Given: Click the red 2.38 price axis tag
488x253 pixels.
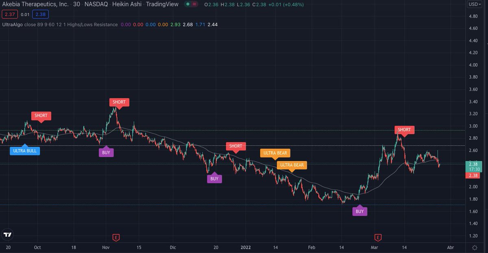Looking at the screenshot, I should click(473, 175).
